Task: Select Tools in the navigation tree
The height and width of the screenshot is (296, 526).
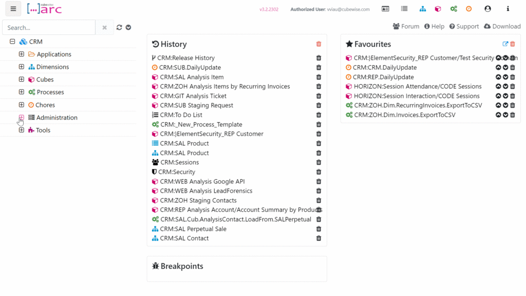Action: [x=43, y=131]
